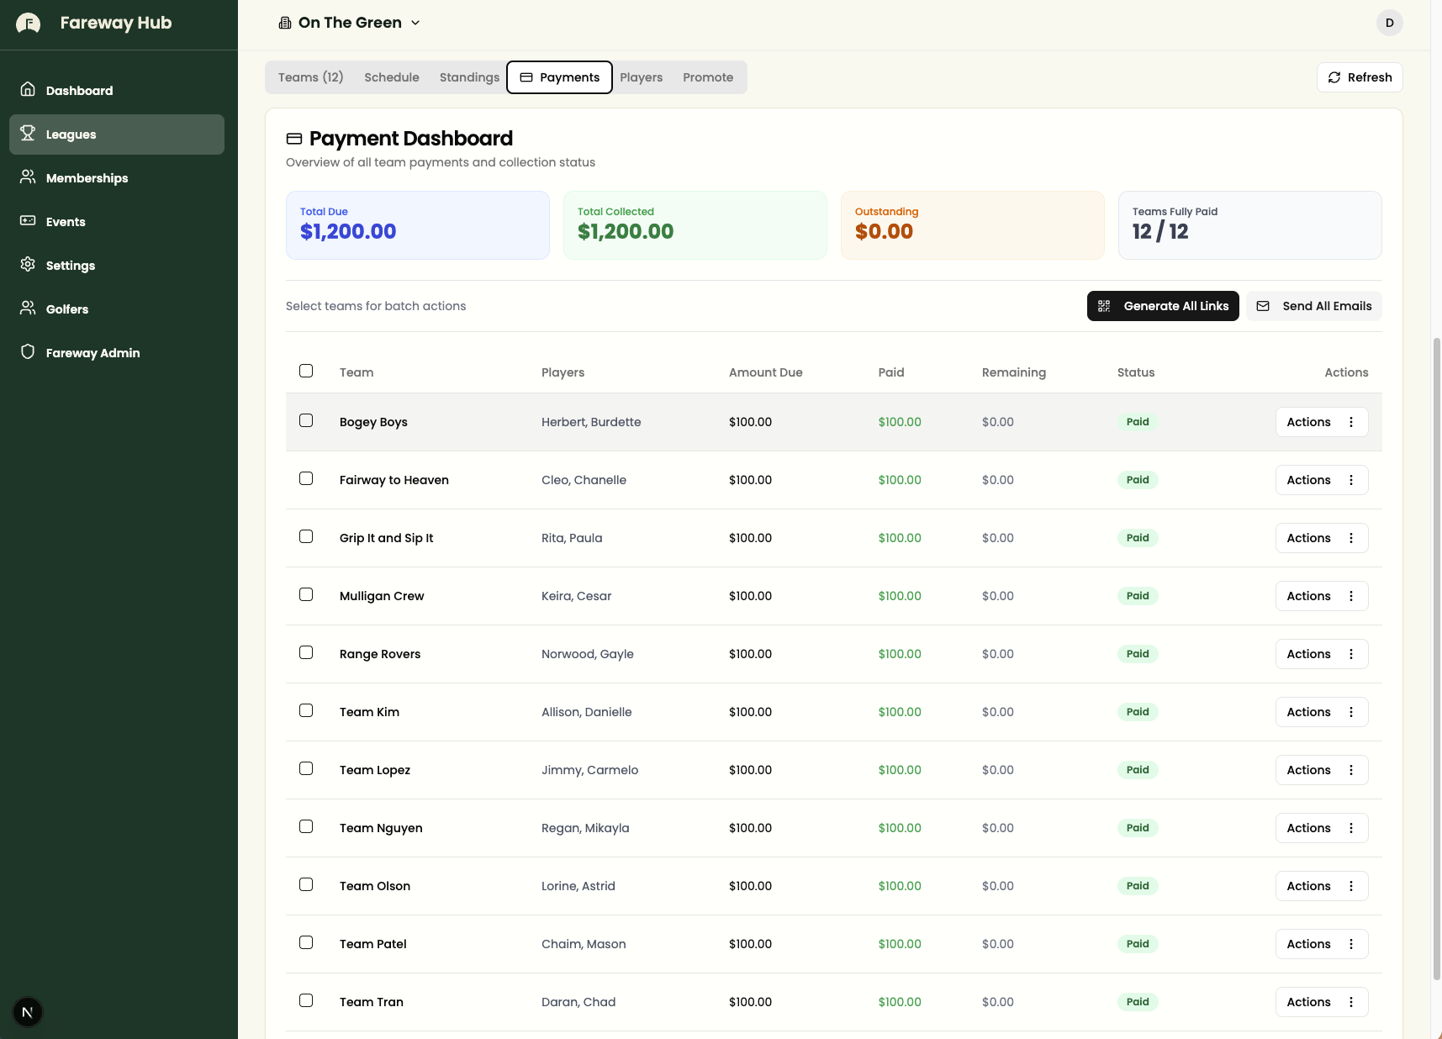Click the refresh arrows icon
Screen dimensions: 1442x1039
1334,77
